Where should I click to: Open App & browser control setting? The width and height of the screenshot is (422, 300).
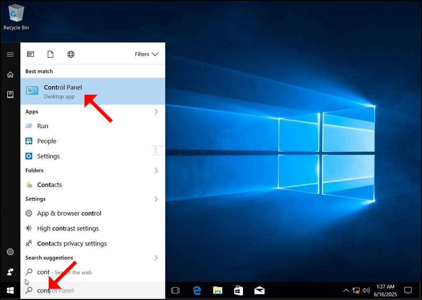pyautogui.click(x=93, y=213)
